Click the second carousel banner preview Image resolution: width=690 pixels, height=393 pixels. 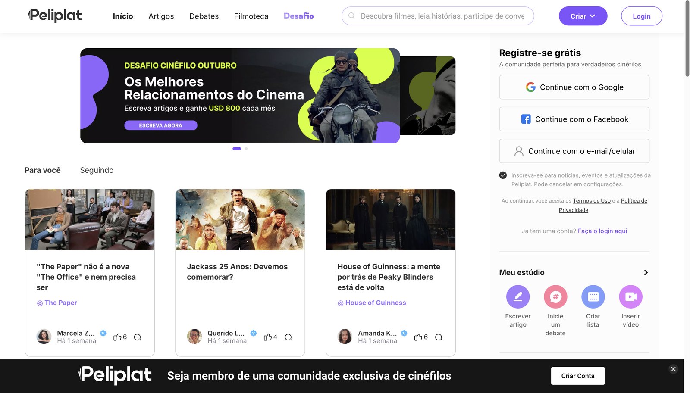click(428, 96)
